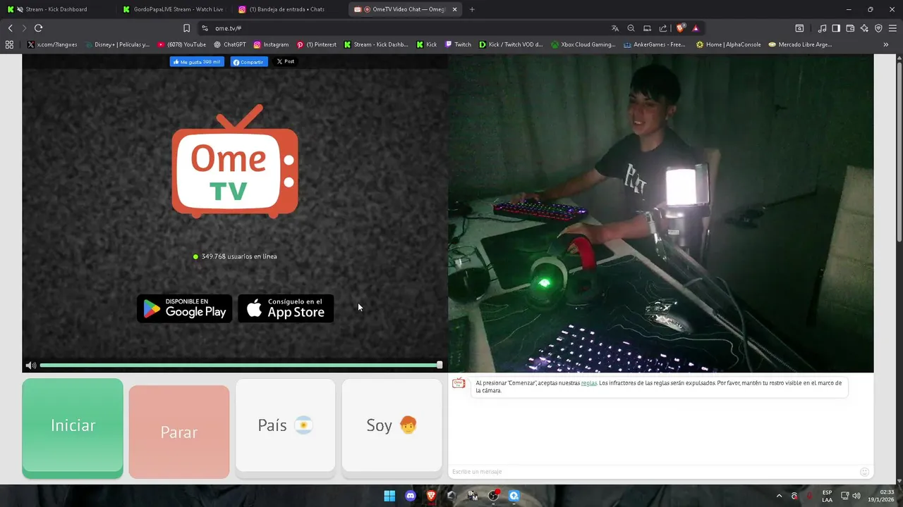Click the red Parar button

click(x=179, y=432)
